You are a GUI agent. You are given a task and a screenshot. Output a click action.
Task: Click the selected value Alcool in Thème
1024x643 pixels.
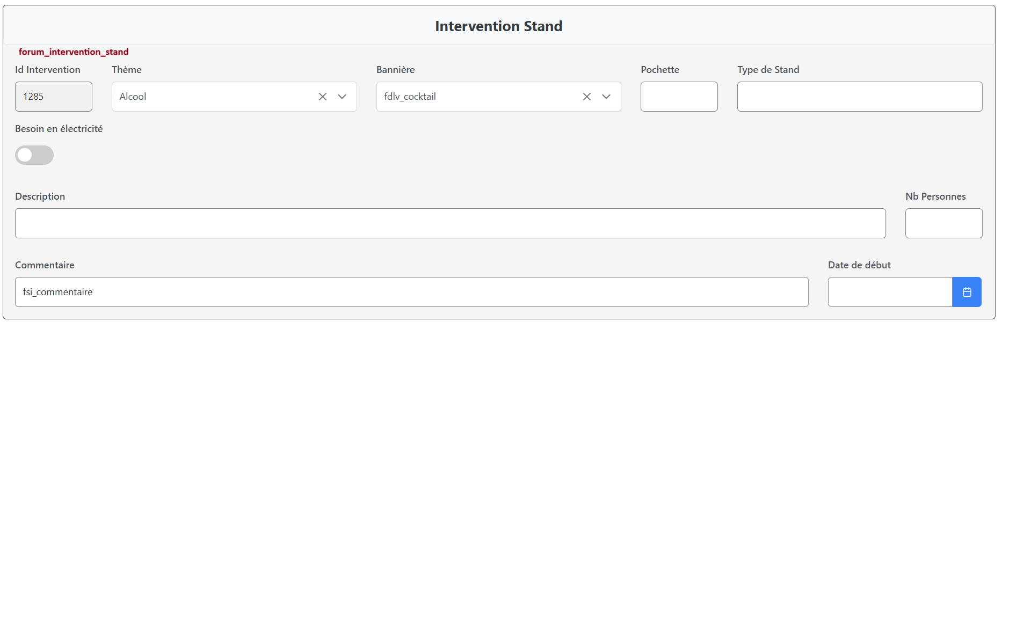click(133, 97)
